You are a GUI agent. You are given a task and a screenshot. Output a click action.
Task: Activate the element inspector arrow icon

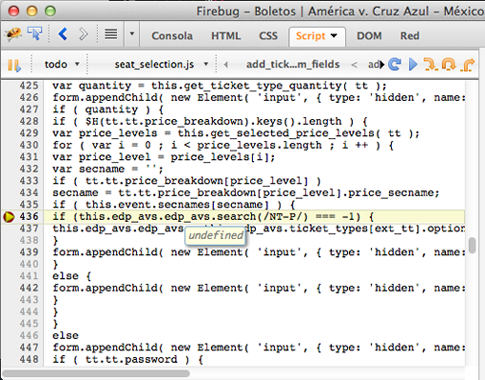coord(34,33)
